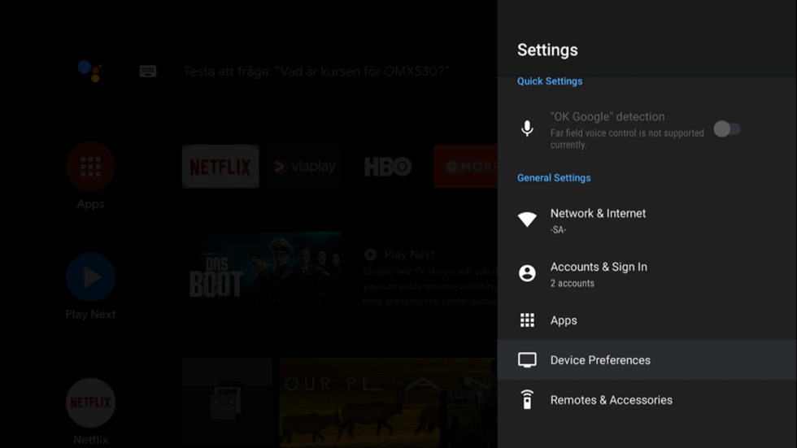Click the microphone icon for OK Google detection
797x448 pixels.
click(x=527, y=128)
